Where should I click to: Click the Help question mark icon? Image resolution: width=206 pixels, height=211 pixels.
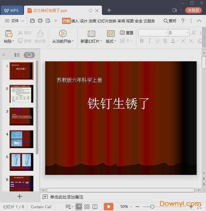[183, 21]
